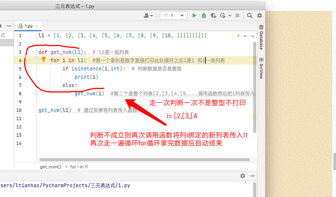Click the 'else:' keyword on line 7

tap(70, 85)
